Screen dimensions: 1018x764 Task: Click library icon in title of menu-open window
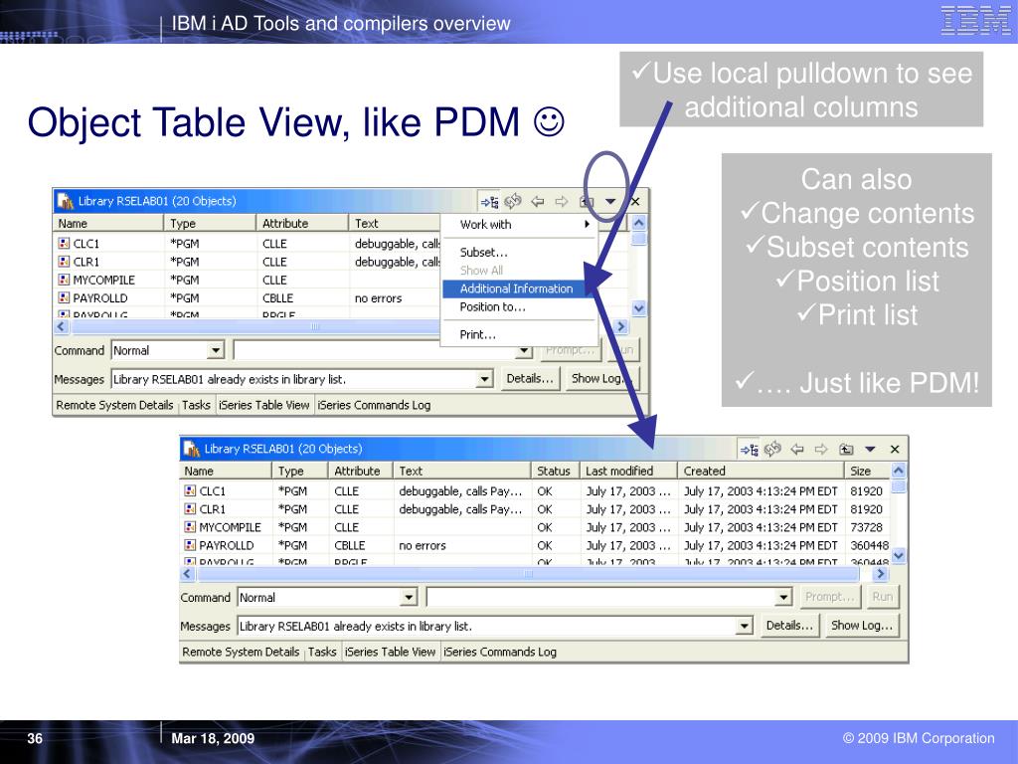click(65, 201)
